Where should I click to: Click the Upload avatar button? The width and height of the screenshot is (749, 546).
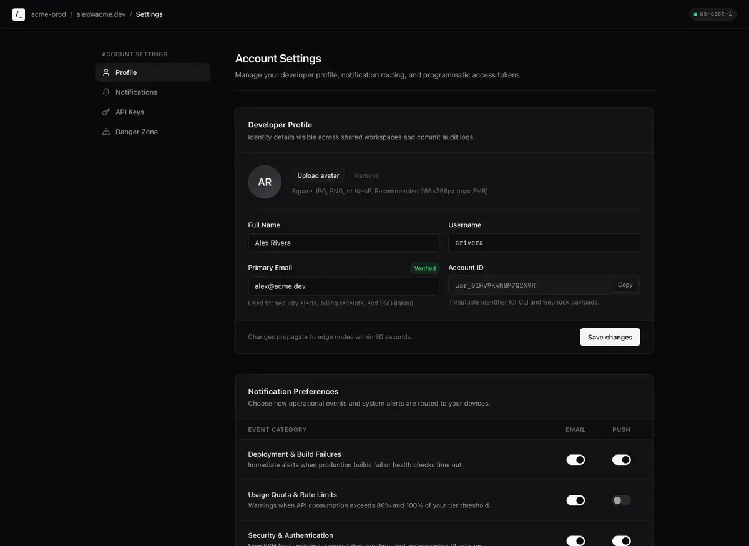[x=318, y=176]
